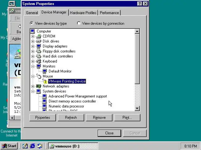The image size is (201, 150).
Task: Collapse the Mouse node
Action: point(33,76)
